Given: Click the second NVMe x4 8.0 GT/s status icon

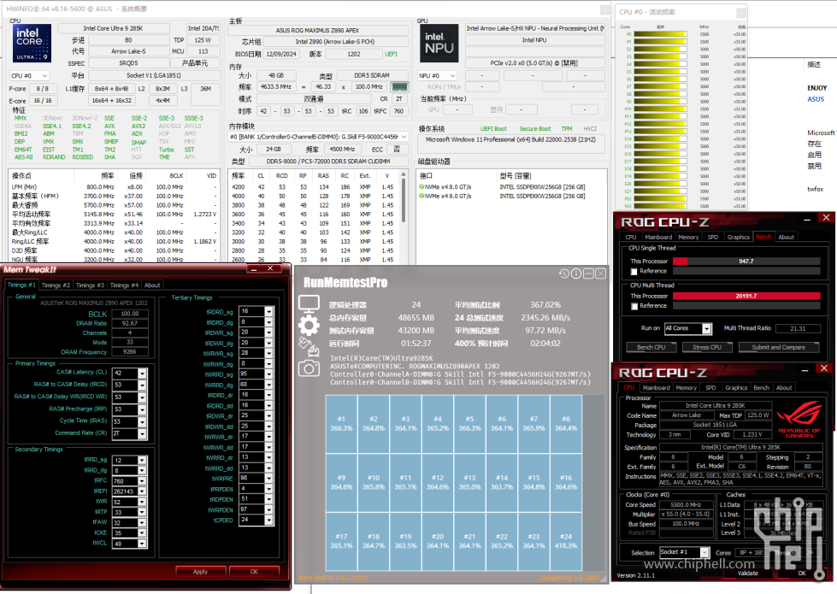Looking at the screenshot, I should point(421,196).
